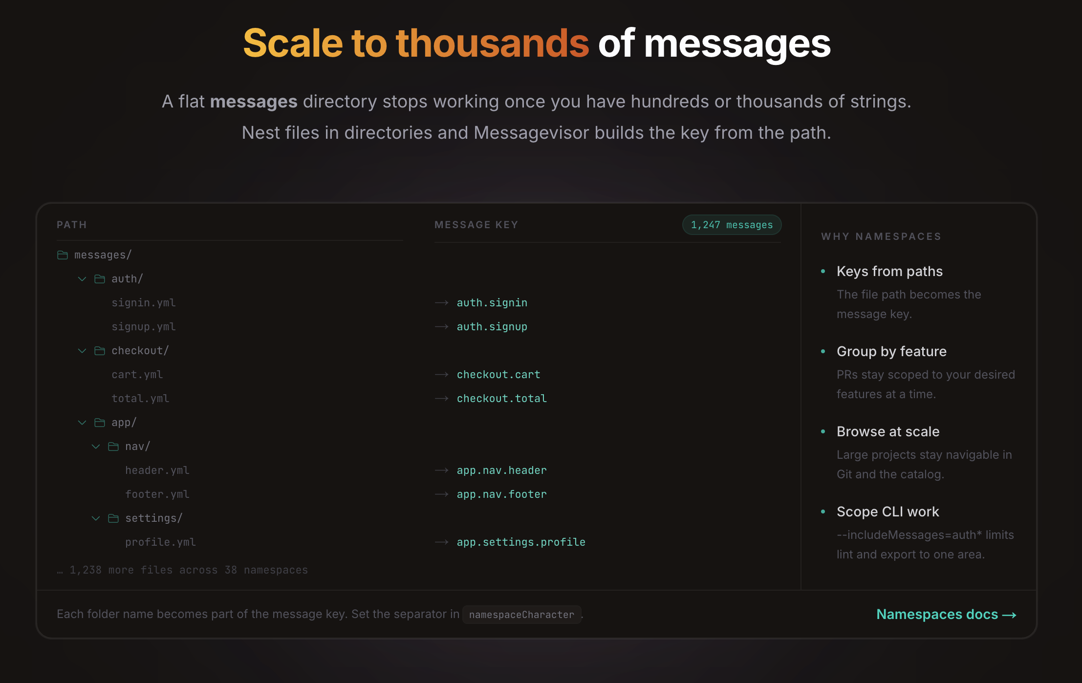Screen dimensions: 1082x683
Task: Click the messages/ root folder icon
Action: [63, 255]
